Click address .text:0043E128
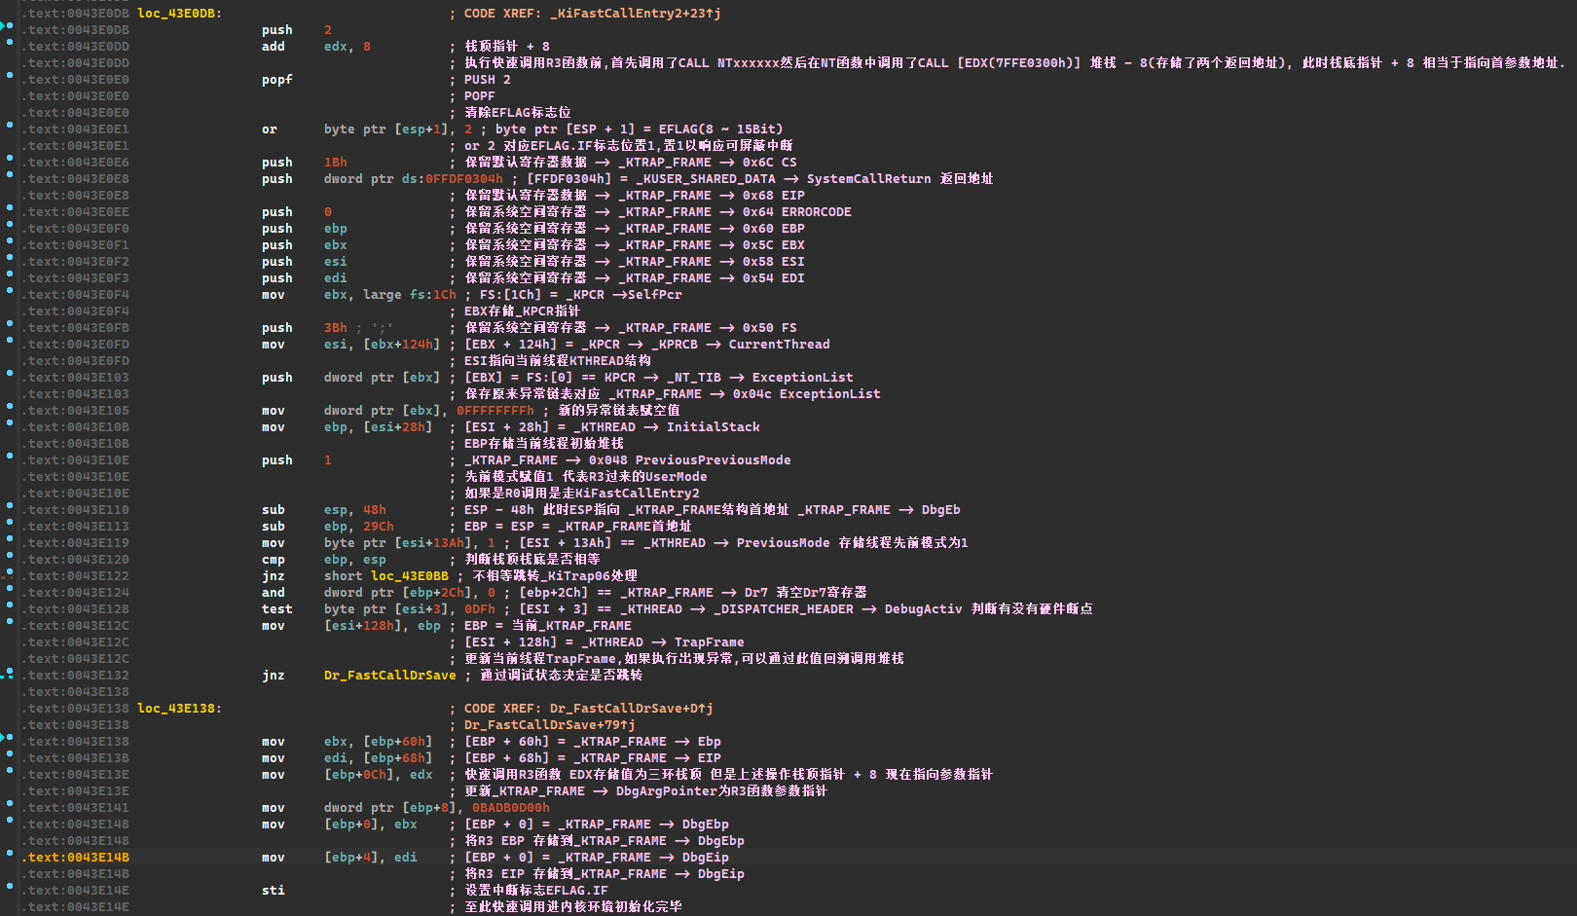1577x916 pixels. (75, 609)
